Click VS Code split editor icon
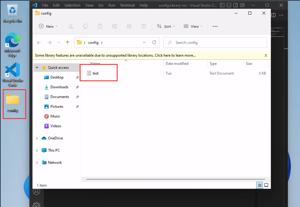This screenshot has height=207, width=300. [274, 15]
